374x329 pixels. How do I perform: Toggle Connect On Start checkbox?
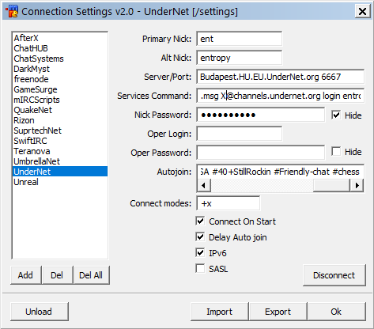[x=200, y=221]
